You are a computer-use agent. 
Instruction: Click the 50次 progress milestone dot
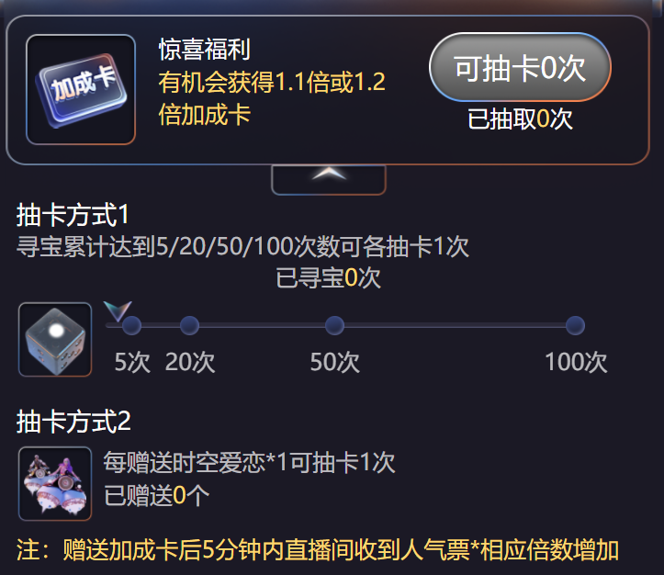click(334, 325)
